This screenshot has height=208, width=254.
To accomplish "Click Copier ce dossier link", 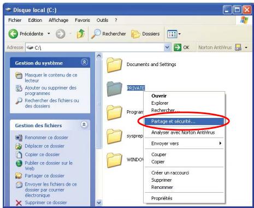I will (x=42, y=154).
